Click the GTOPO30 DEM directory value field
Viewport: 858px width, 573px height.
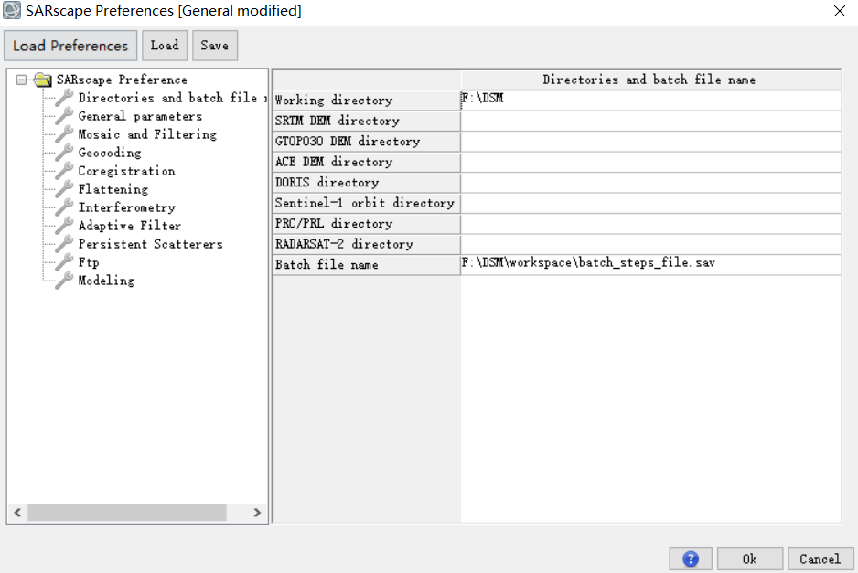click(650, 142)
